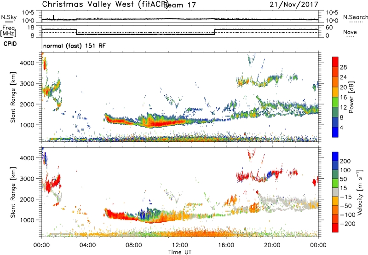Click the '60' tick on the Nave axis
The width and height of the screenshot is (368, 255).
tap(329, 28)
